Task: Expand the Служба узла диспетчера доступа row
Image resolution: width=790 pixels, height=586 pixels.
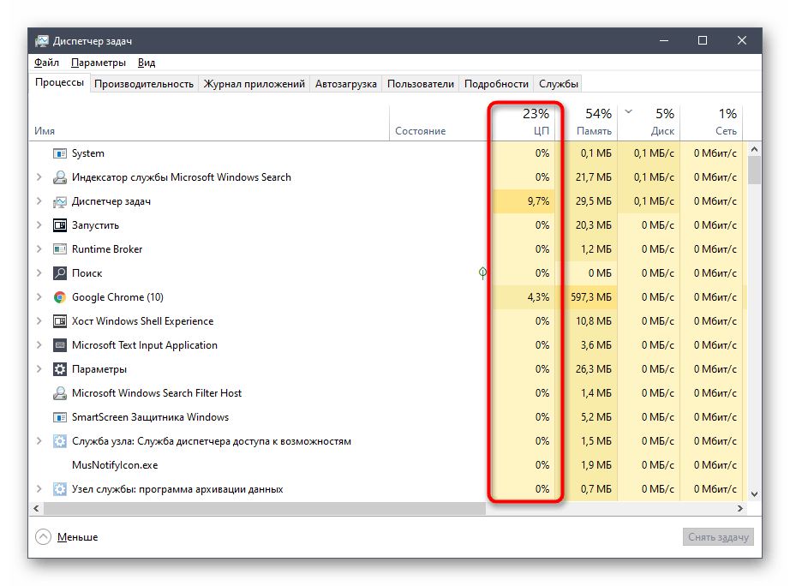Action: click(39, 441)
